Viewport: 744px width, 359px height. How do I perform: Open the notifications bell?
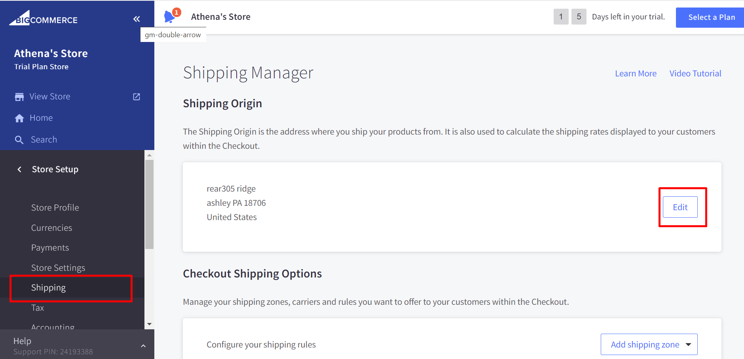(x=169, y=17)
